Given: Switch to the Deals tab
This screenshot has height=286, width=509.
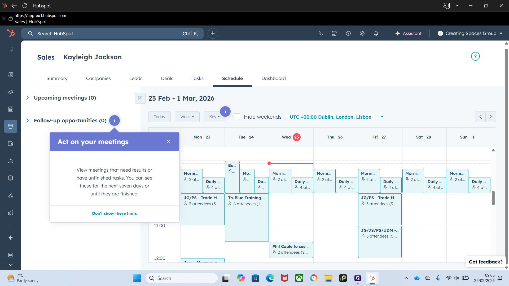Looking at the screenshot, I should [167, 78].
